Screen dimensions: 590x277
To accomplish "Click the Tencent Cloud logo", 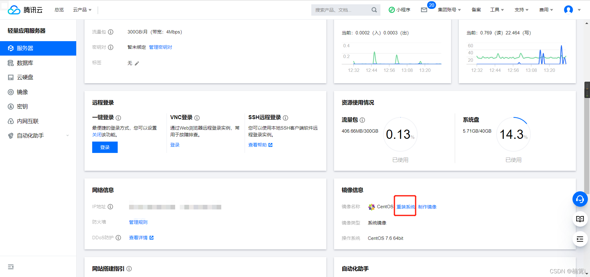I will click(x=25, y=10).
